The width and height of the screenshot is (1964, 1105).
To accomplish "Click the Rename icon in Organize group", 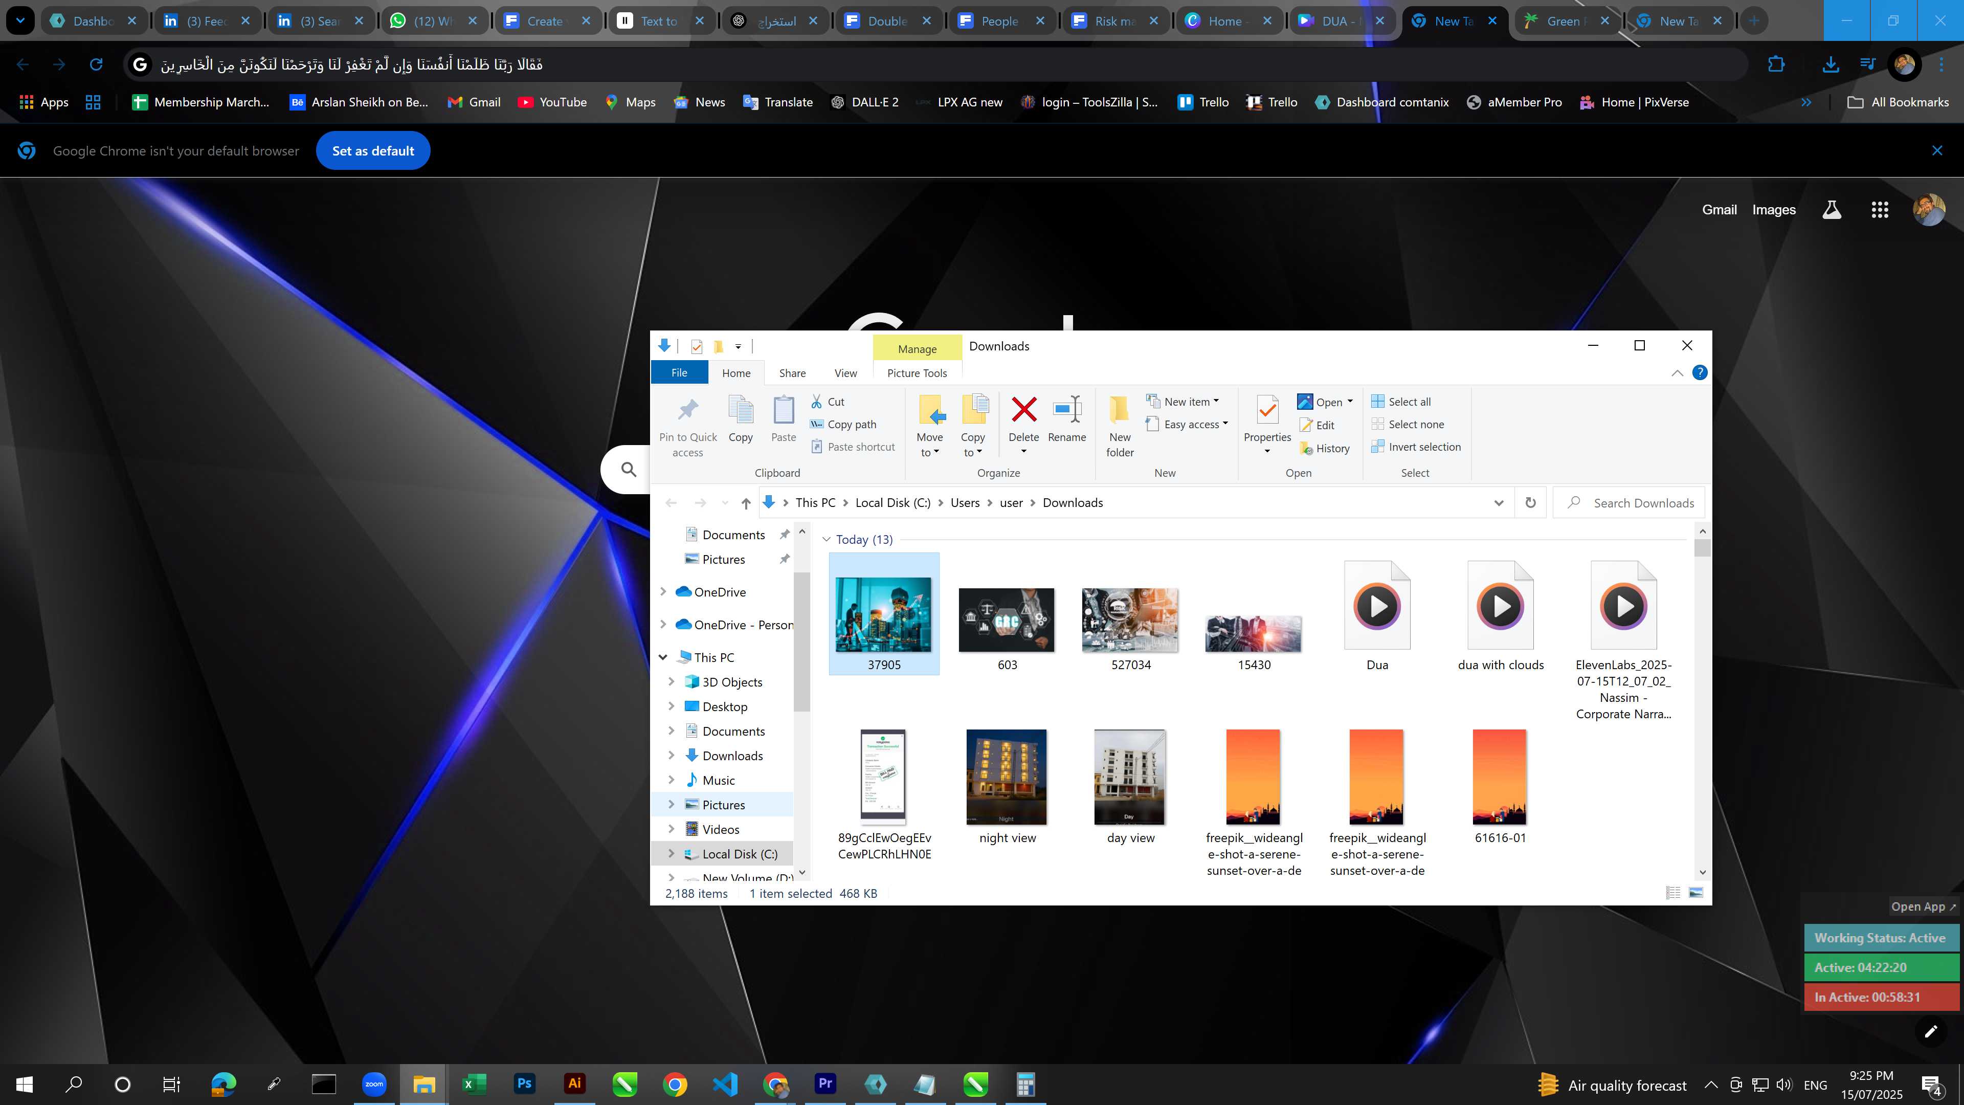I will pyautogui.click(x=1066, y=409).
